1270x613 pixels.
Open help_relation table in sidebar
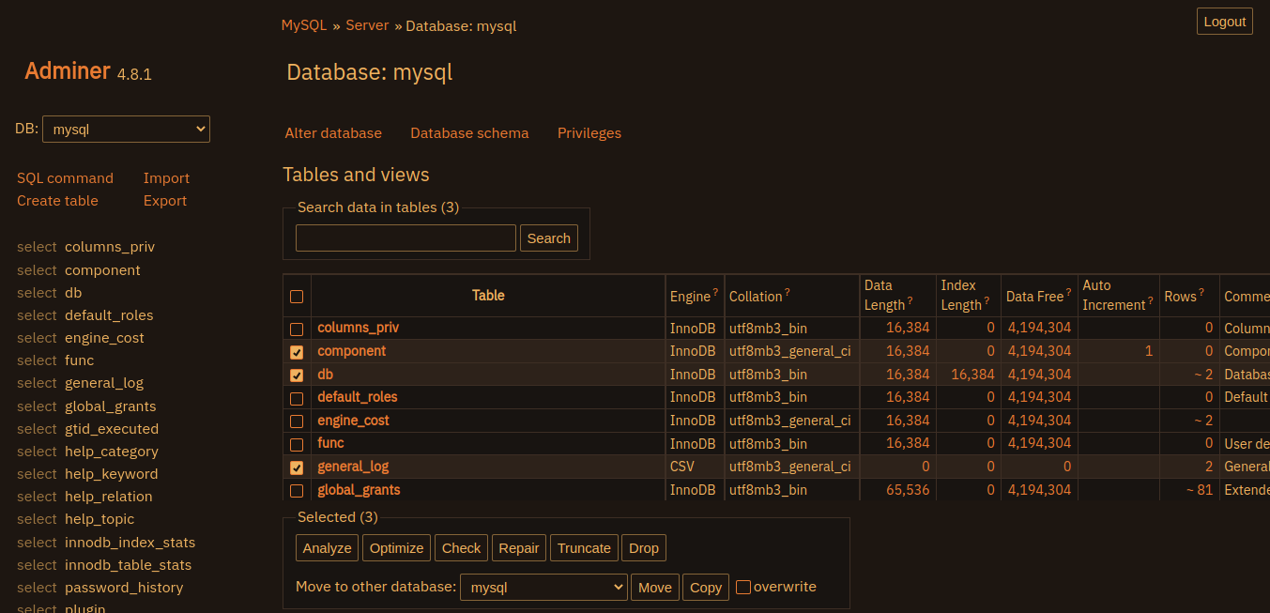[x=109, y=497]
